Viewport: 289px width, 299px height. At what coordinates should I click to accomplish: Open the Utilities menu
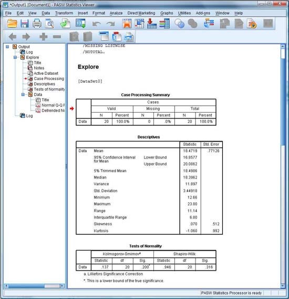[x=184, y=13]
